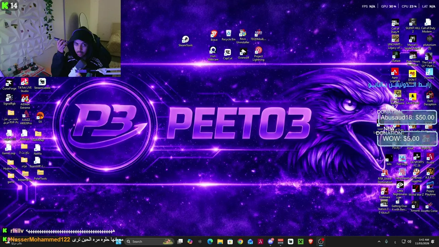Launch CurseForge from the desktop

click(10, 85)
